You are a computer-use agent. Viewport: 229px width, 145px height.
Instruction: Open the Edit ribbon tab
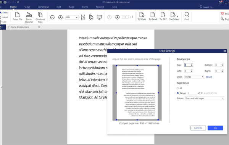point(59,7)
